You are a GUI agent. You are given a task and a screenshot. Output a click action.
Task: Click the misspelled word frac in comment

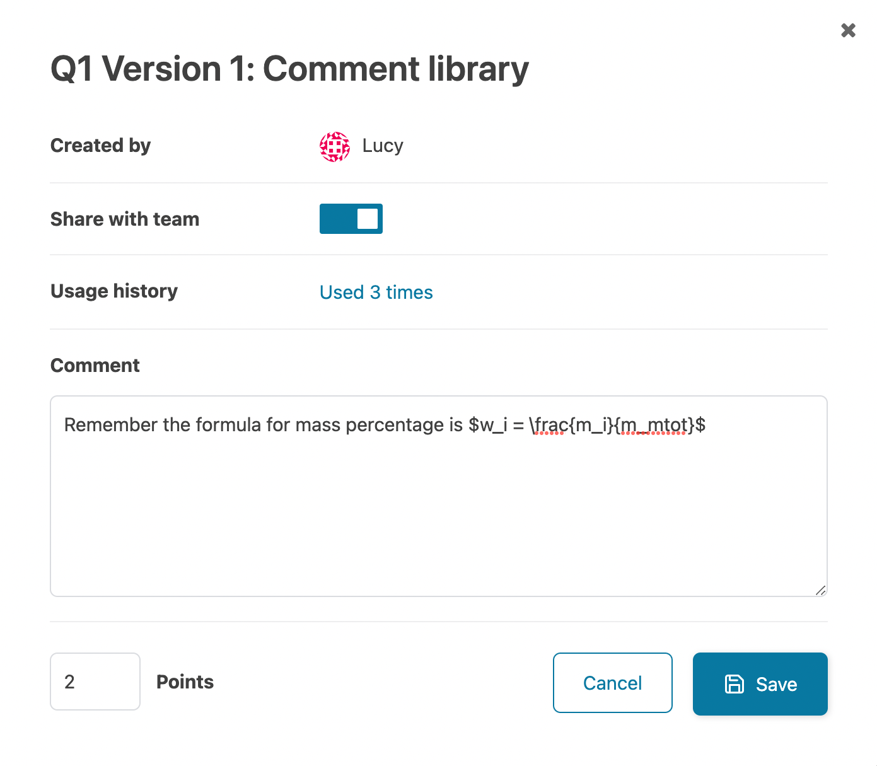click(549, 425)
